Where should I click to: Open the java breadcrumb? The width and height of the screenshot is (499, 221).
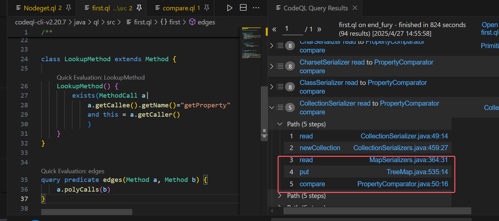(x=80, y=22)
